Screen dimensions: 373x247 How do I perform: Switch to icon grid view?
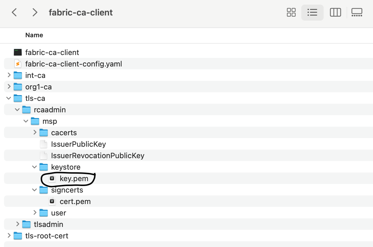pos(291,12)
